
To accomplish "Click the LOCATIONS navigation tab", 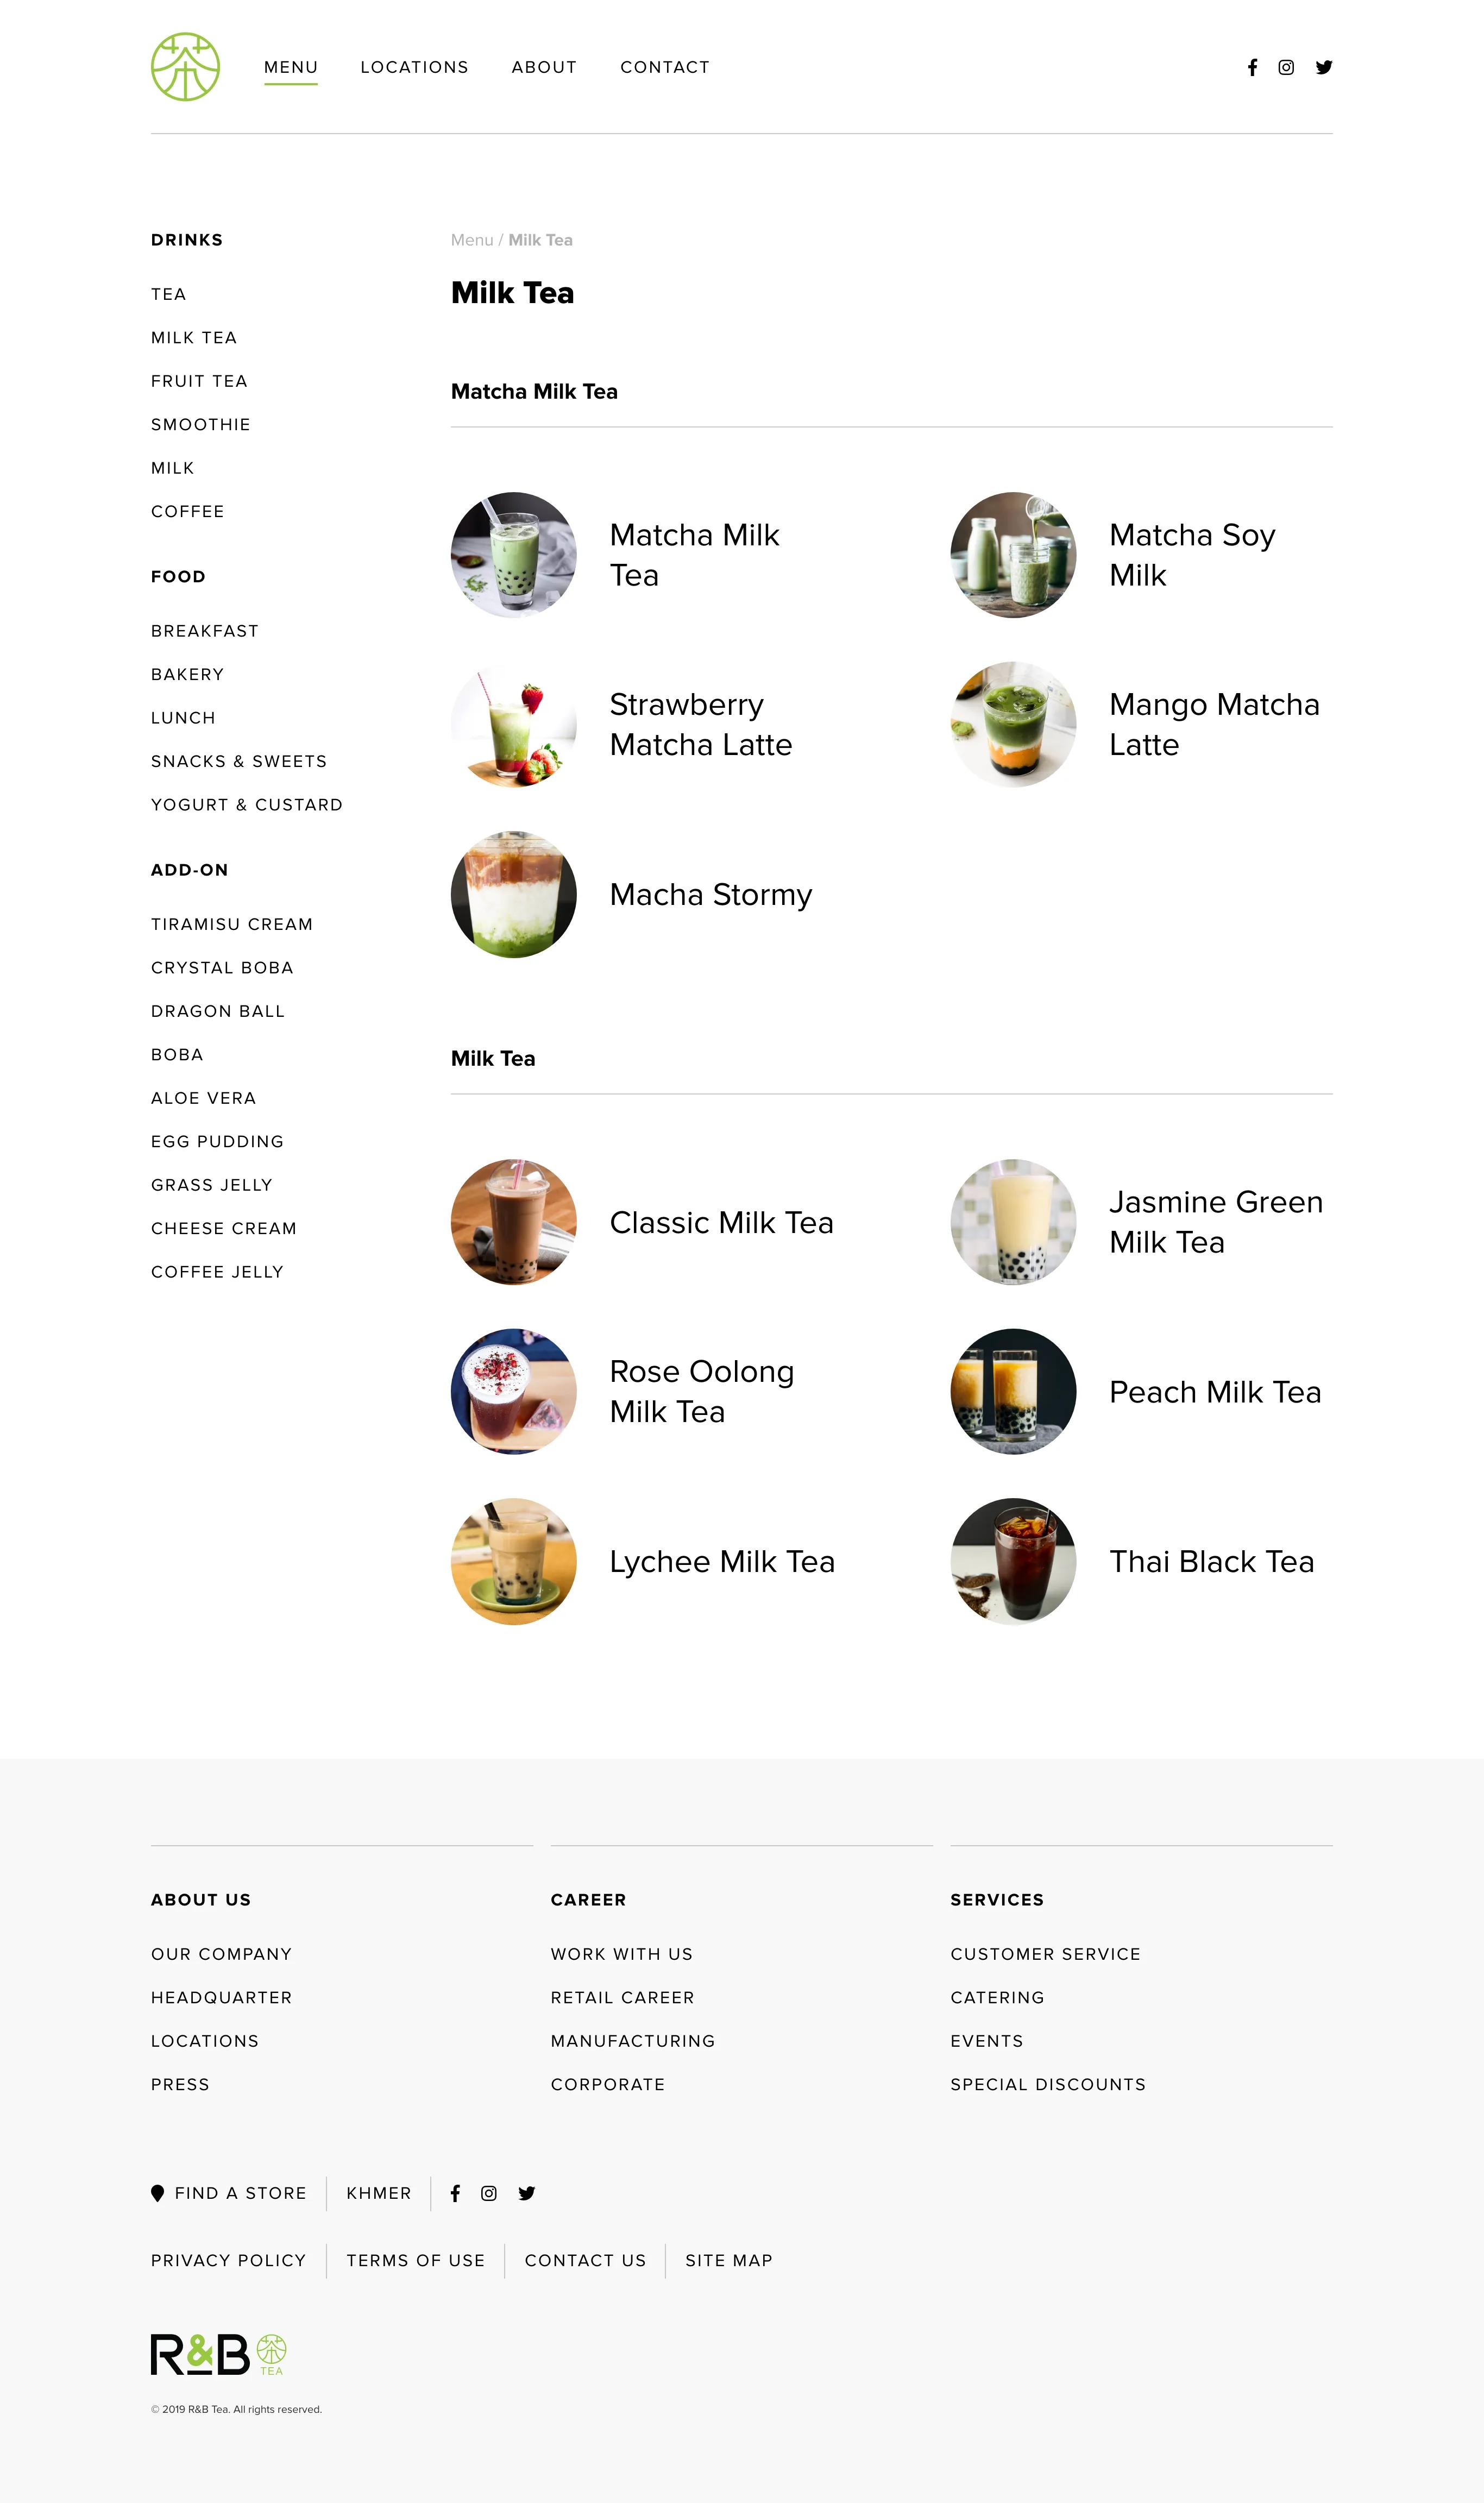I will point(413,67).
